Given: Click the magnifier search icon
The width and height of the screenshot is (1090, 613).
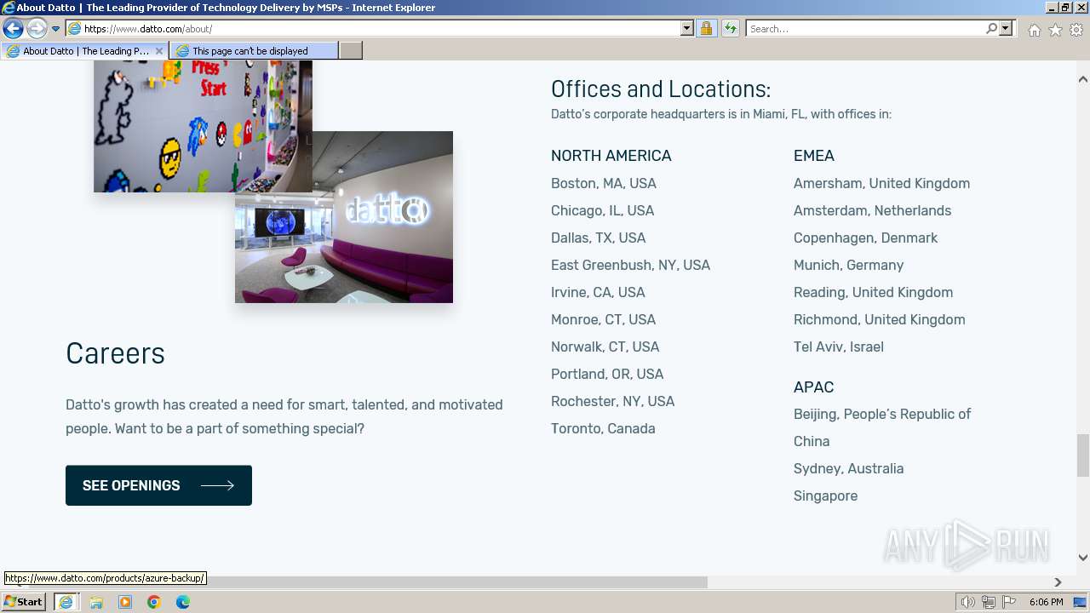Looking at the screenshot, I should (991, 29).
